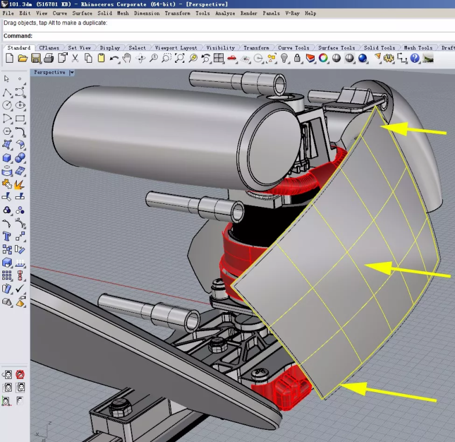Viewport: 455px width, 442px height.
Task: Switch to four-viewport layout icon
Action: (x=219, y=58)
